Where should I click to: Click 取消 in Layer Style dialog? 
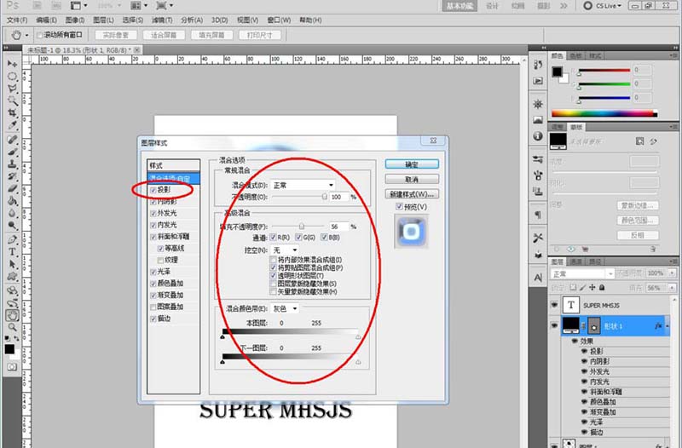(x=412, y=179)
